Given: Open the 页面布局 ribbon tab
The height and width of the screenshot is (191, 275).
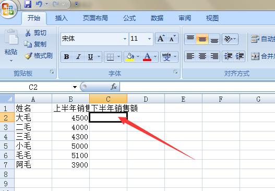Looking at the screenshot, I should tap(95, 18).
